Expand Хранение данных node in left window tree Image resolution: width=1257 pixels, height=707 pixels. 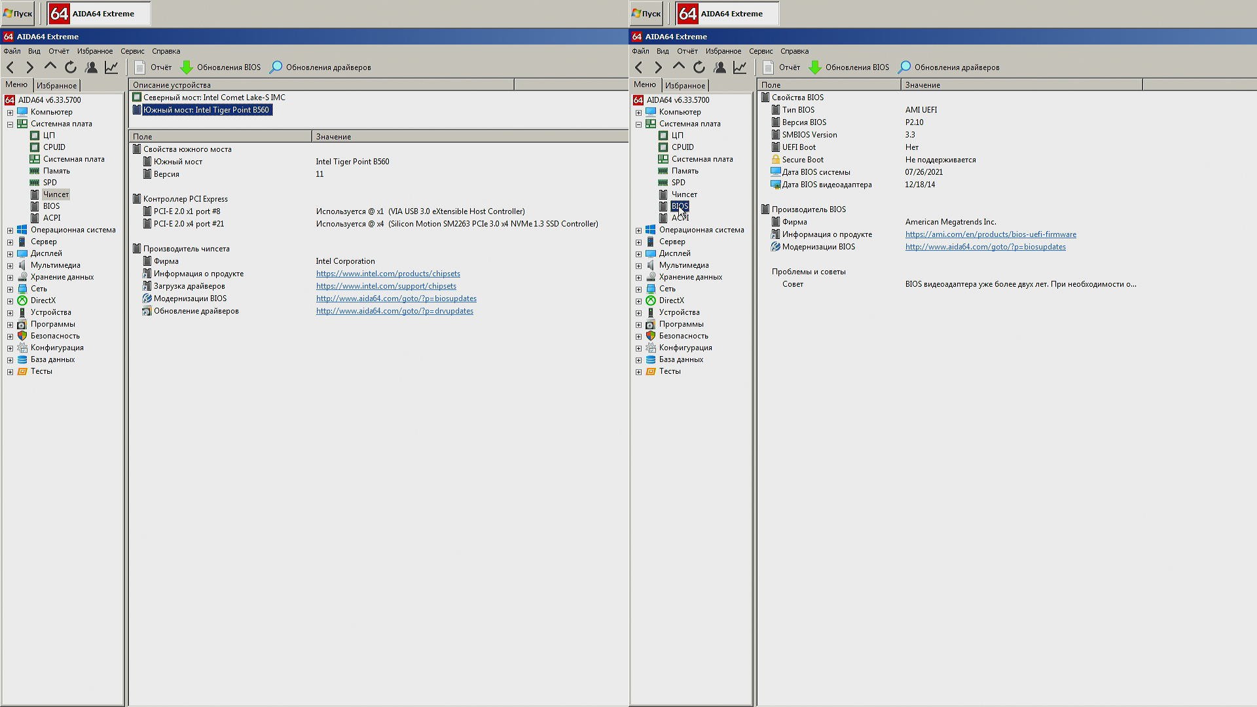(x=10, y=278)
